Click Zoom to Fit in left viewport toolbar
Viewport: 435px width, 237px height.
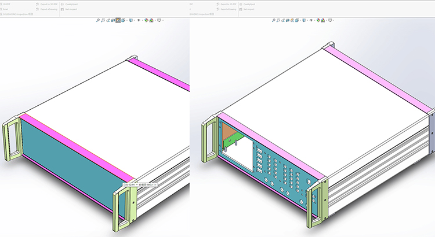tap(98, 20)
